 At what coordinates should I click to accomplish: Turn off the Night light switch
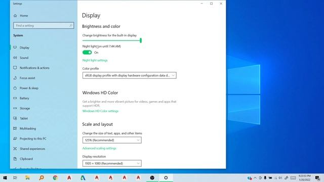tap(87, 53)
